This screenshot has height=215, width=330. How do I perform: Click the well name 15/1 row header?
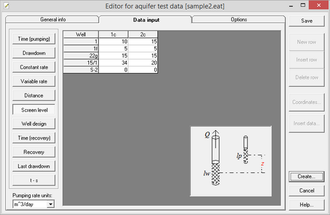tap(81, 62)
